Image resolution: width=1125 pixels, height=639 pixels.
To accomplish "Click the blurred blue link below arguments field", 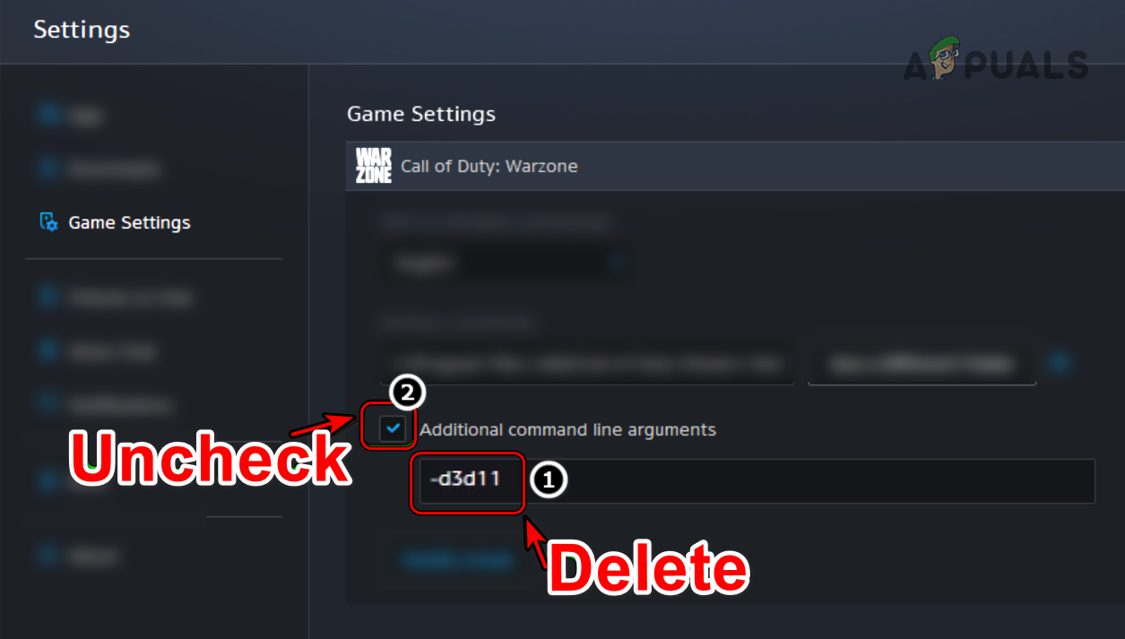I will [457, 559].
